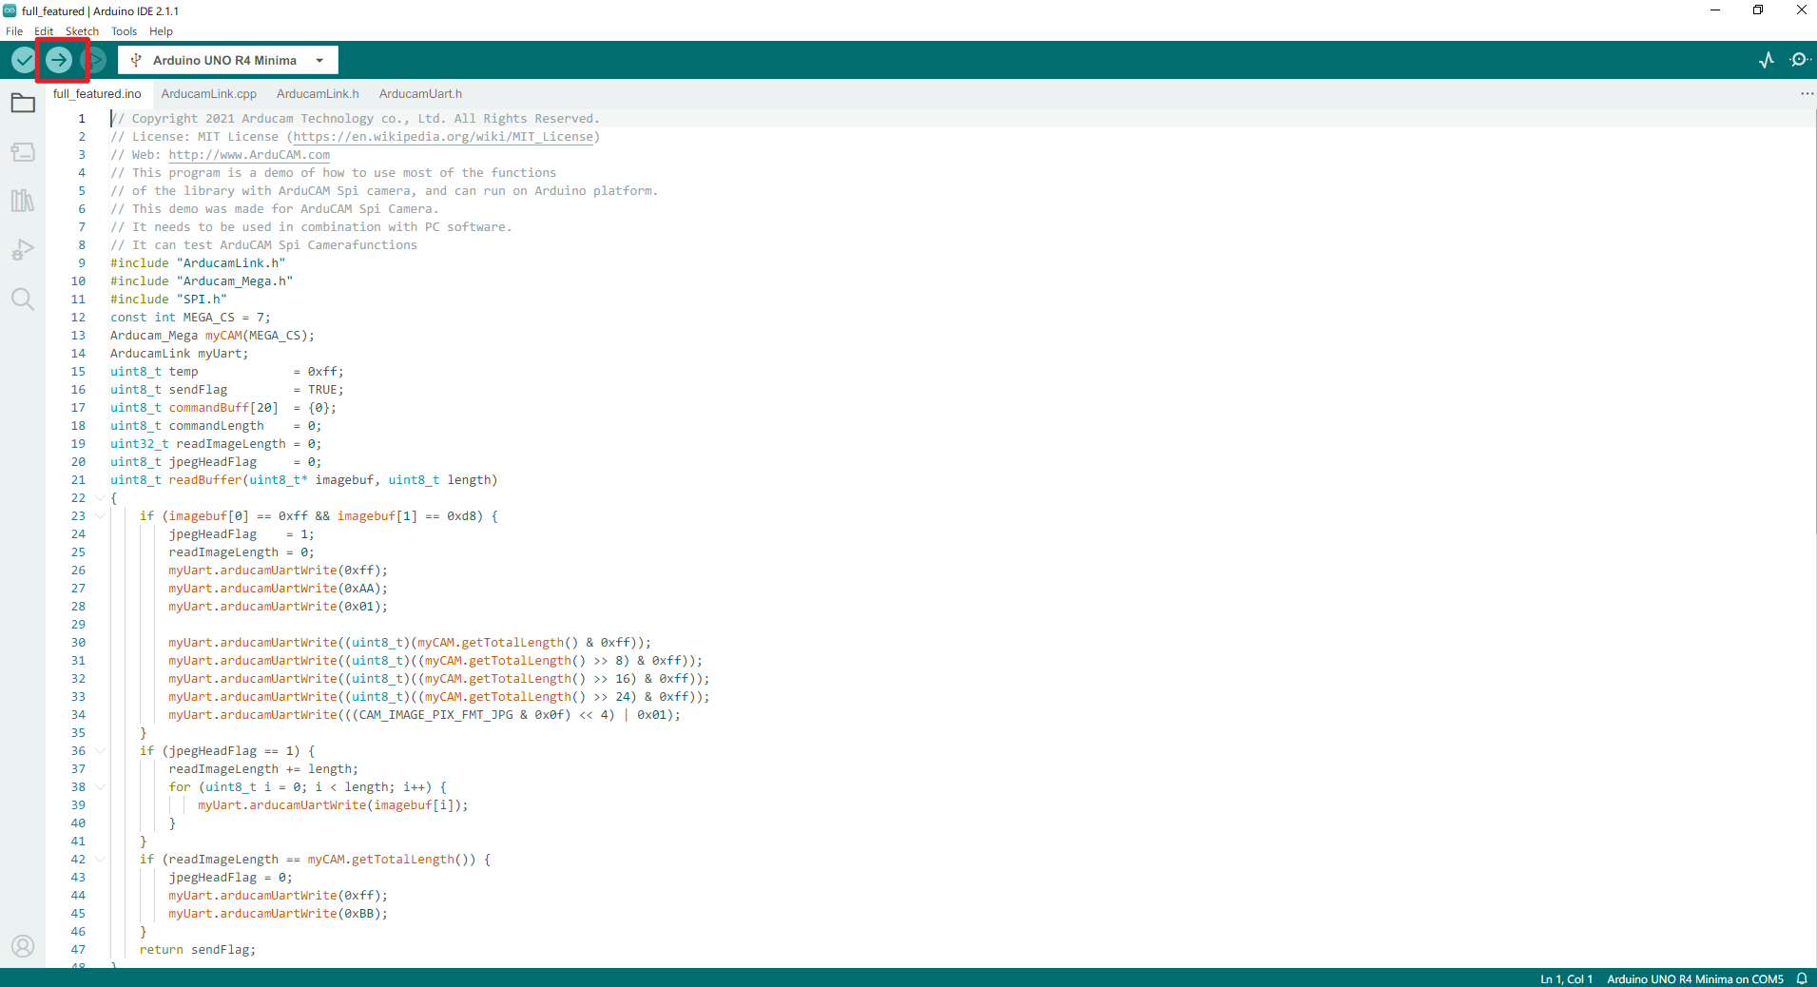The image size is (1817, 987).
Task: Click the Verify sketch checkmark button
Action: click(23, 60)
